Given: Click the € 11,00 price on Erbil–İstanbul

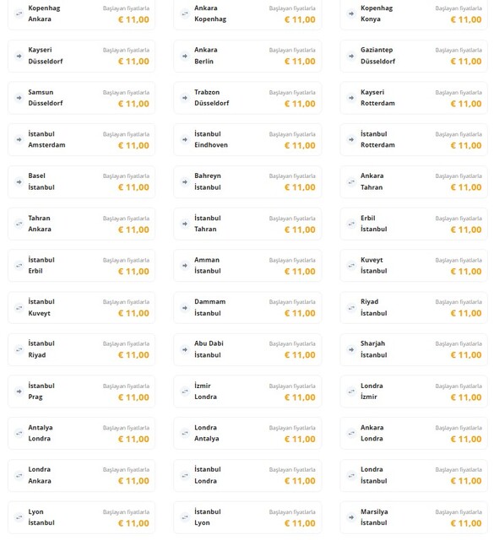Looking at the screenshot, I should click(x=466, y=229).
